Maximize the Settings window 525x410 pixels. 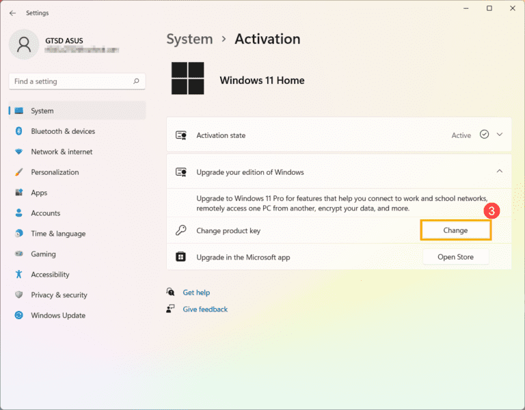[x=489, y=8]
